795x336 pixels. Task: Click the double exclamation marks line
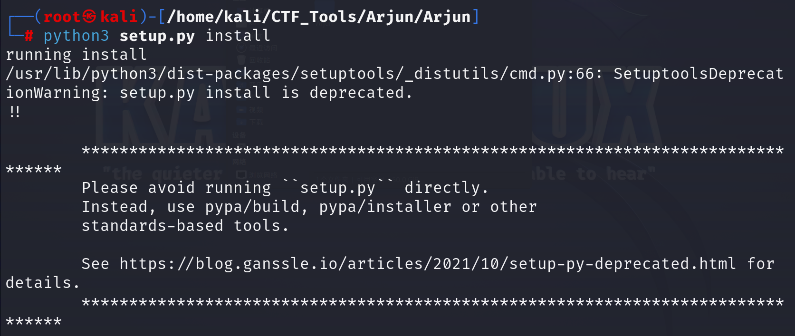pos(14,112)
